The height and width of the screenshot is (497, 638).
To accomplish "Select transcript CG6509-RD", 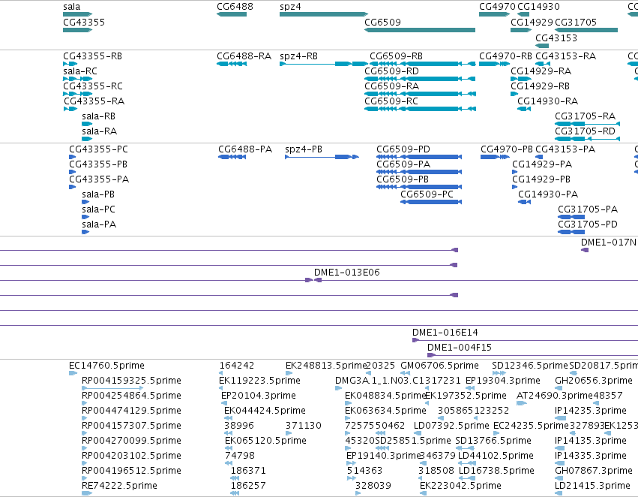I will (420, 79).
